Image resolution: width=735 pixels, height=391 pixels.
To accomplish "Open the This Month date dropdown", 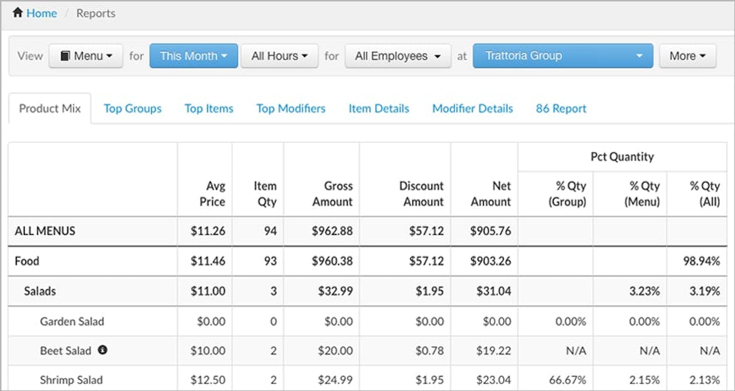I will tap(193, 55).
